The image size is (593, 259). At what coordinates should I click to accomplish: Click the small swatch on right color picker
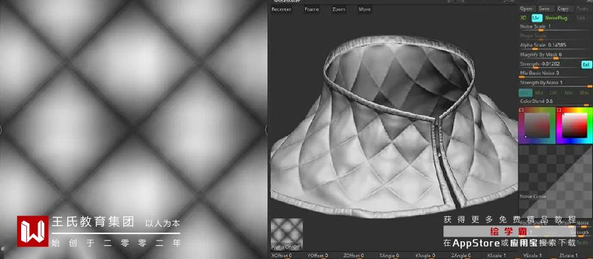(559, 110)
